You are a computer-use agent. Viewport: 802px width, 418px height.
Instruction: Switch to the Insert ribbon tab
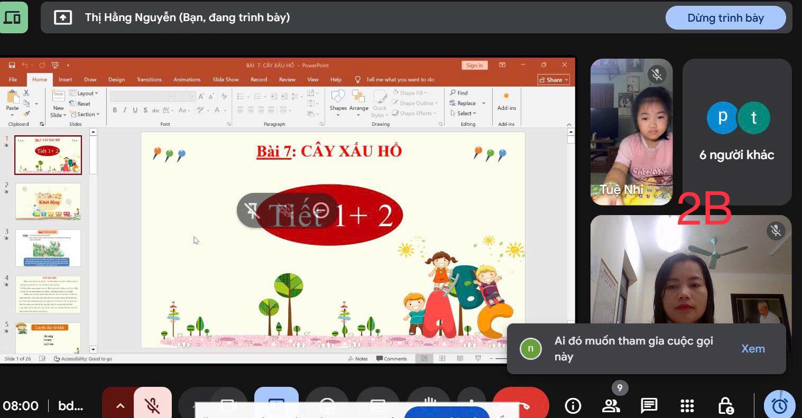pyautogui.click(x=66, y=80)
